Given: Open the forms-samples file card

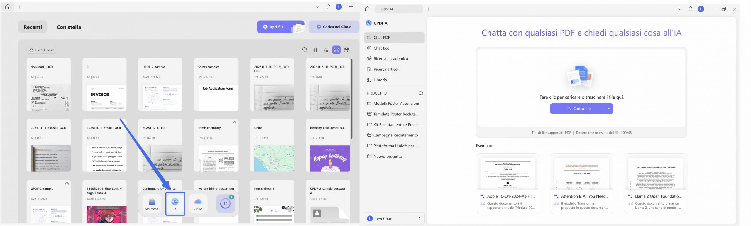Looking at the screenshot, I should click(216, 85).
